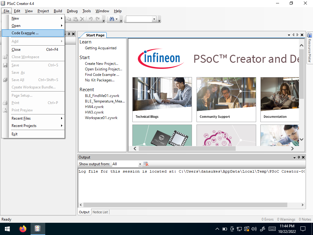Click the Find binoculars icon

pos(112,19)
